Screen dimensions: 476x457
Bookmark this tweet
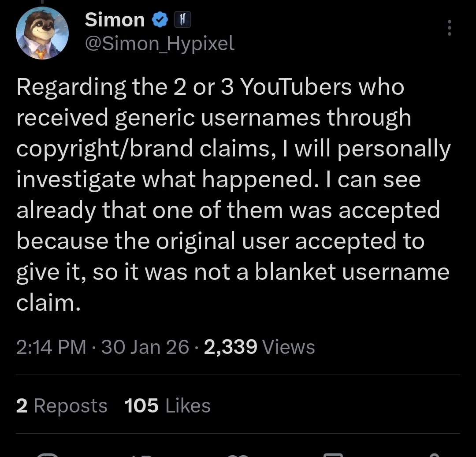click(334, 454)
